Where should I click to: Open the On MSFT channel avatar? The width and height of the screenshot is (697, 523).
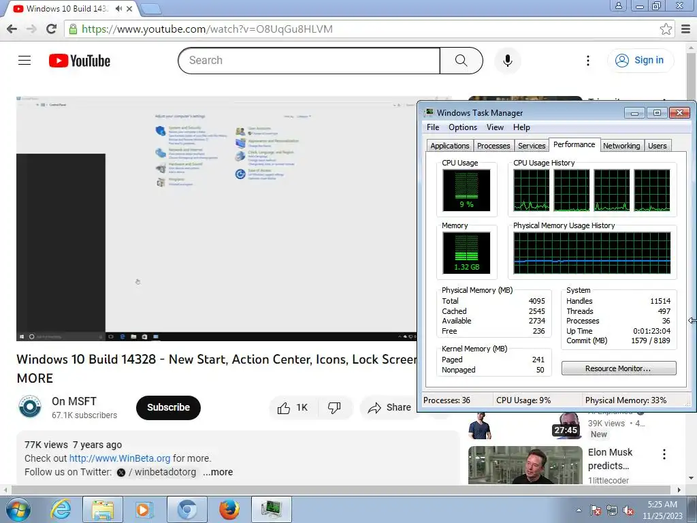[30, 407]
